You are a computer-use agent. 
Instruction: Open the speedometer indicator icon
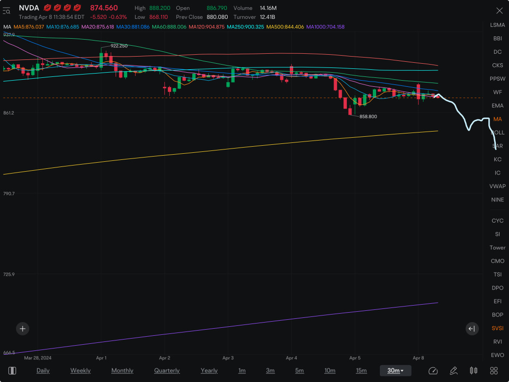(x=433, y=371)
